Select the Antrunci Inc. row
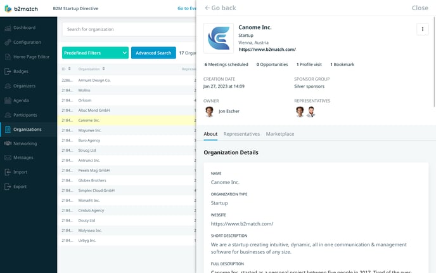The image size is (436, 273). [x=127, y=161]
